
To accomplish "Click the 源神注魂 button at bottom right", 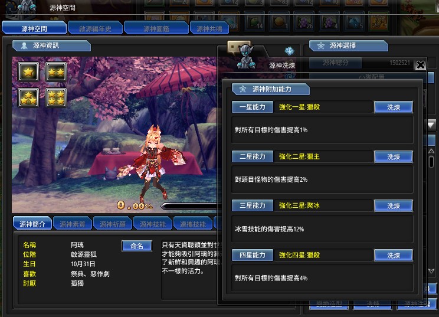I will [417, 304].
